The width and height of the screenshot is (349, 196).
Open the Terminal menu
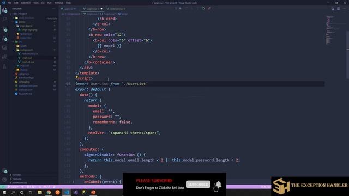(x=59, y=3)
